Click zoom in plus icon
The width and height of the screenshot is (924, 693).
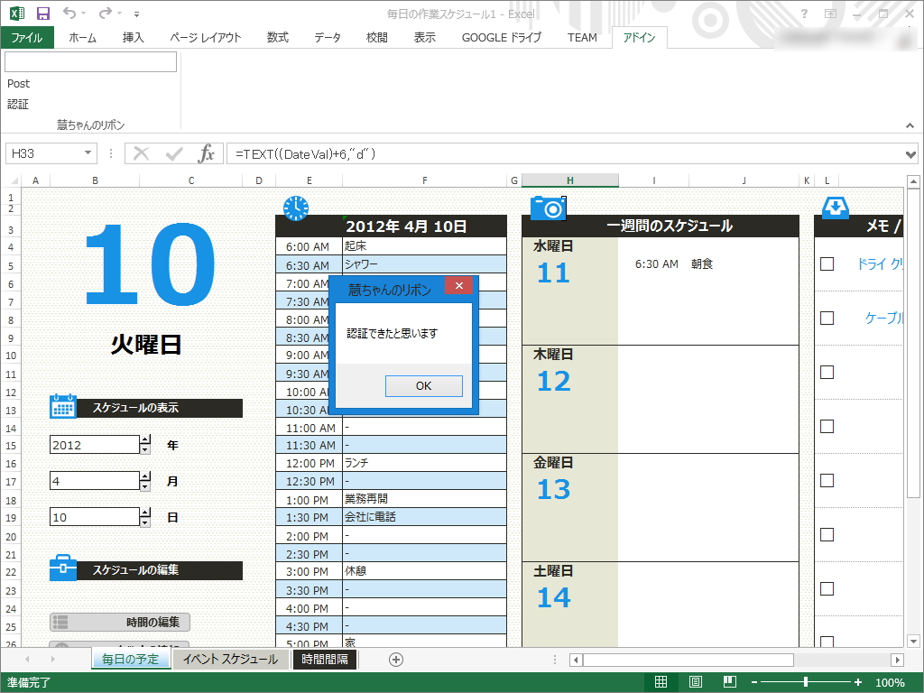pos(858,682)
